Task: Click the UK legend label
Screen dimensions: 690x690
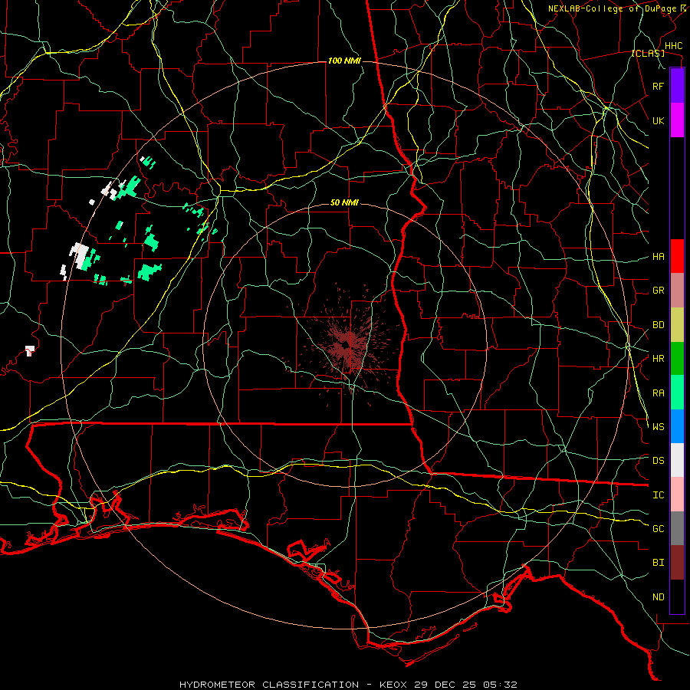Action: (658, 120)
